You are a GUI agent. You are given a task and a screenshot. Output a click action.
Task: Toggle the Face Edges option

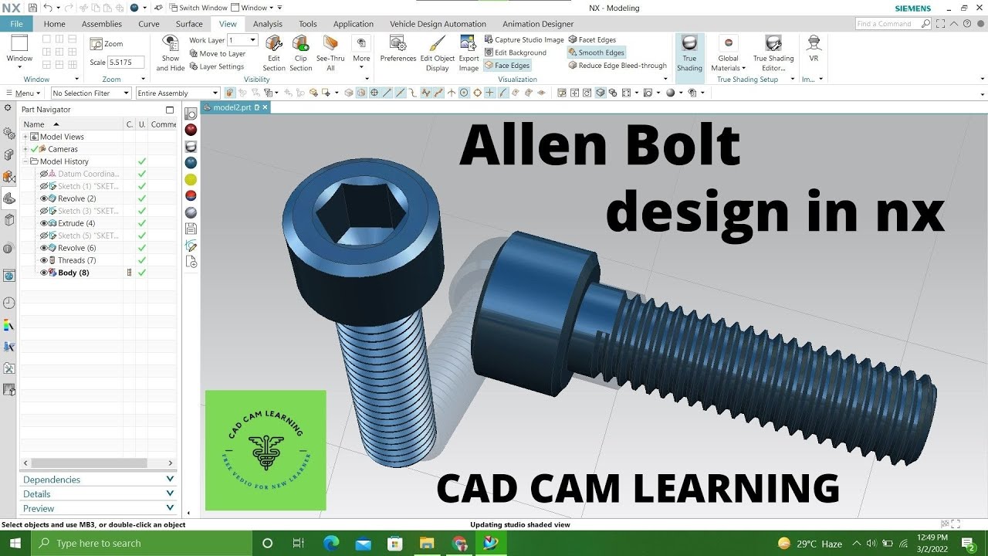[507, 66]
